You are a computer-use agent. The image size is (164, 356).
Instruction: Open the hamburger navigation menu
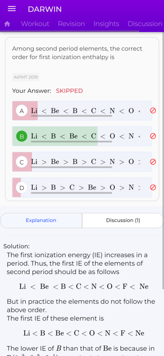click(12, 9)
